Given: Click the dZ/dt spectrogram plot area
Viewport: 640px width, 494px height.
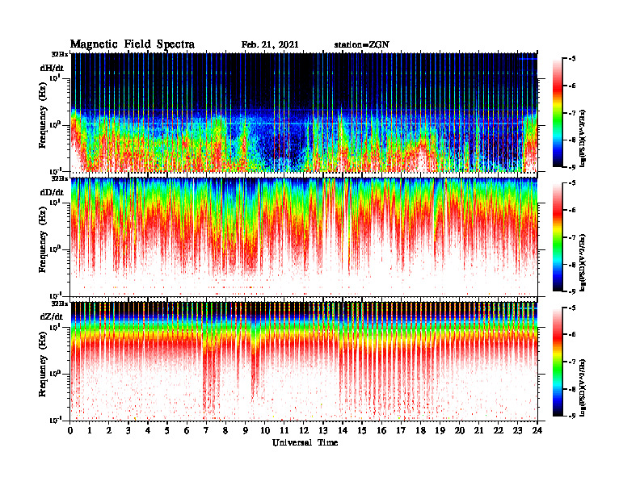Looking at the screenshot, I should click(304, 362).
